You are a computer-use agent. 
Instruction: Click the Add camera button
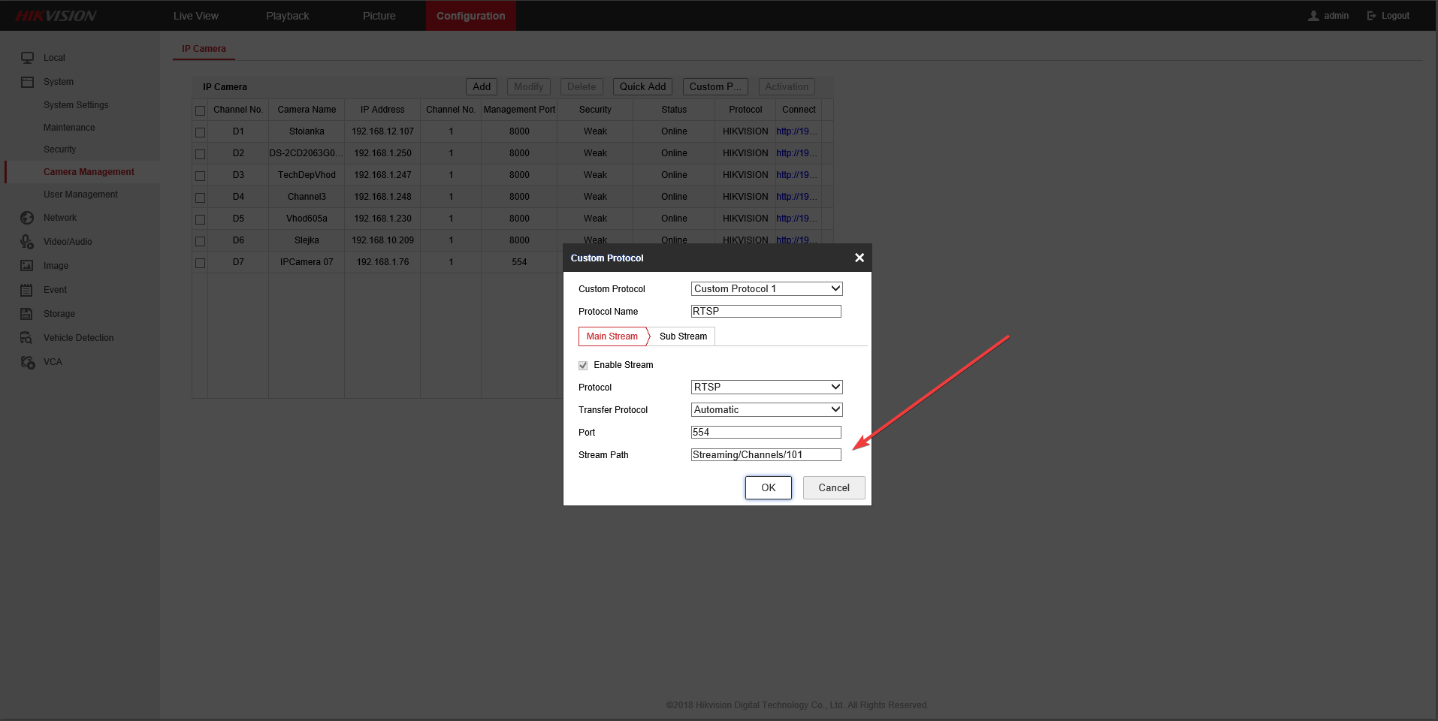[482, 87]
